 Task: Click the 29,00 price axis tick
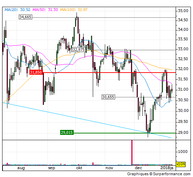click(x=183, y=133)
